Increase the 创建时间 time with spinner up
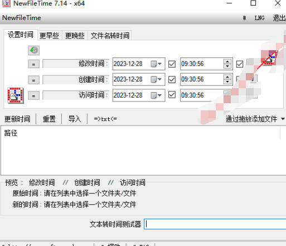The height and width of the screenshot is (246, 286). point(227,77)
